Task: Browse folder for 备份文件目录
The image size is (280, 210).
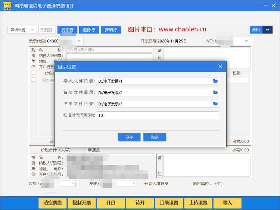Action: [x=215, y=92]
